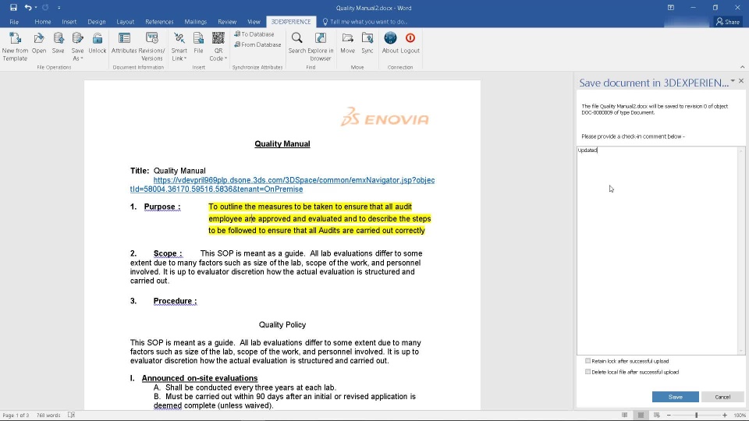Screen dimensions: 749x421
Task: Synchronize attributes From Database
Action: [257, 44]
